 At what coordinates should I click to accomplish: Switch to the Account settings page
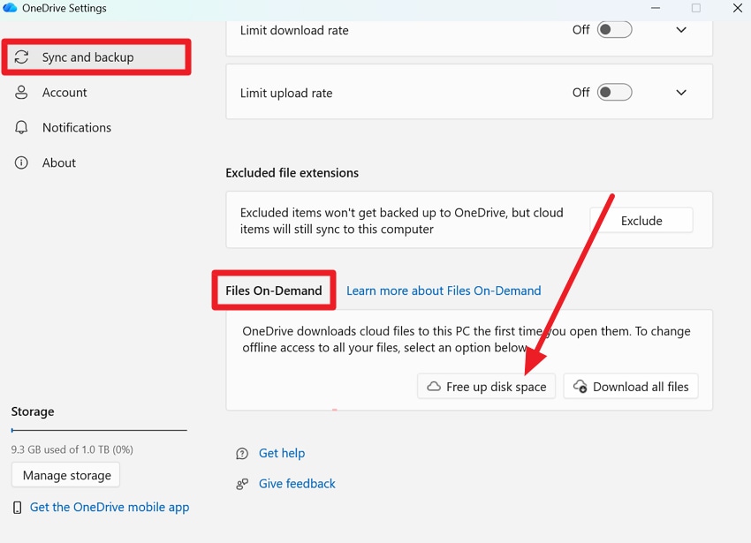pyautogui.click(x=64, y=92)
